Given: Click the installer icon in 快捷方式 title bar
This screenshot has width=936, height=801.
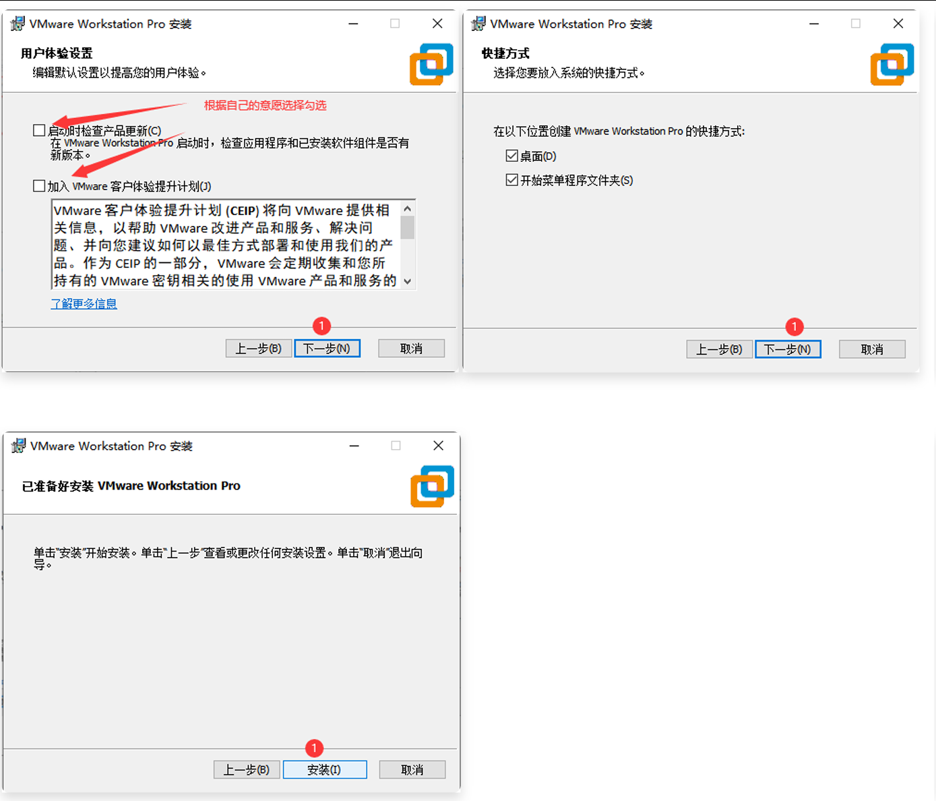Looking at the screenshot, I should pyautogui.click(x=478, y=24).
